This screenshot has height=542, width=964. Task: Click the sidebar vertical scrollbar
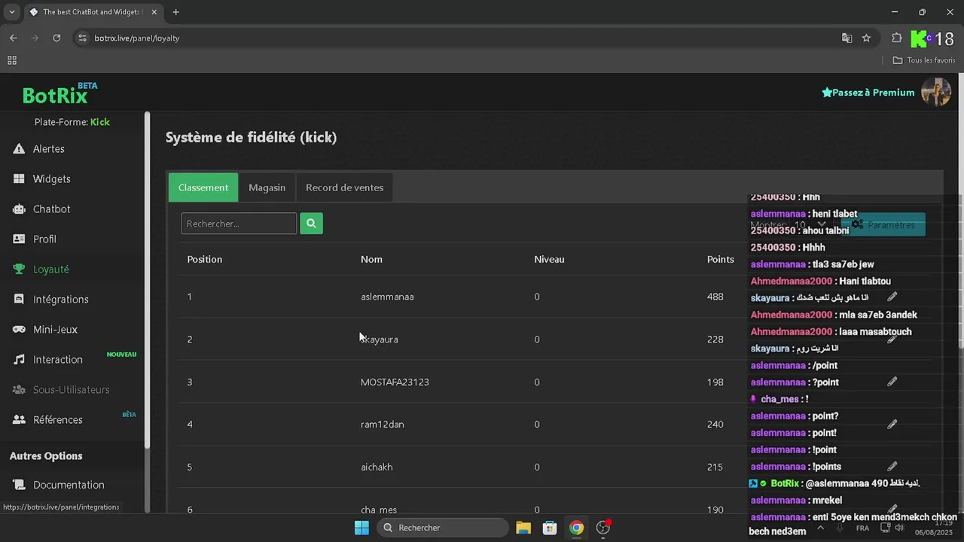point(148,280)
